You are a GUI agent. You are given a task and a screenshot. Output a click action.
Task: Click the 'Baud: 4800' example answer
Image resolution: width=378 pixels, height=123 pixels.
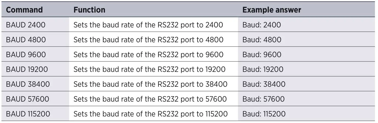(262, 40)
